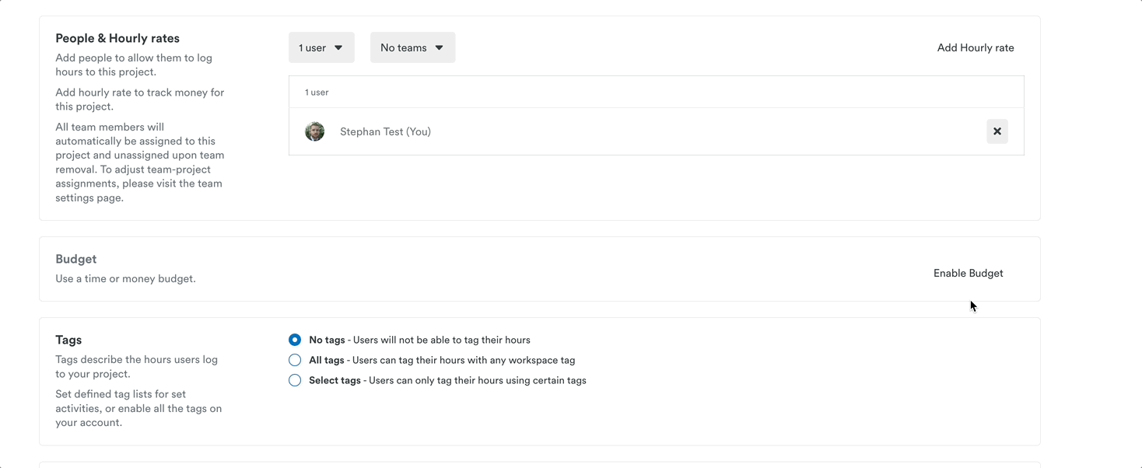Image resolution: width=1142 pixels, height=468 pixels.
Task: Remove Stephan Test with the X icon
Action: [997, 131]
